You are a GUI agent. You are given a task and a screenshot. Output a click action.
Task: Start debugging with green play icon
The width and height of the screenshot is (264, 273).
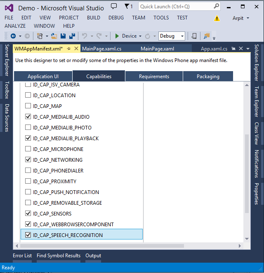[117, 36]
